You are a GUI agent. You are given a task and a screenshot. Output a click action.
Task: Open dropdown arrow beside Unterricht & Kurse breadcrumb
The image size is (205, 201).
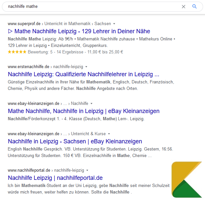coord(109,134)
